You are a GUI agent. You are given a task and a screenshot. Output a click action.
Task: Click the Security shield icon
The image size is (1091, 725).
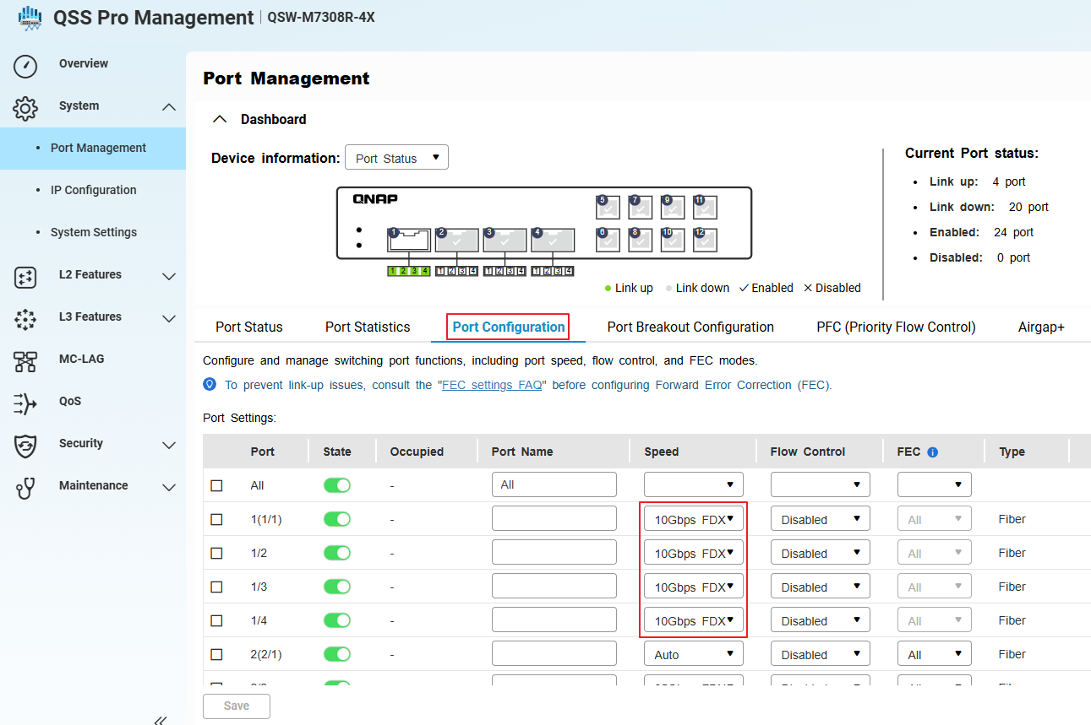[25, 445]
